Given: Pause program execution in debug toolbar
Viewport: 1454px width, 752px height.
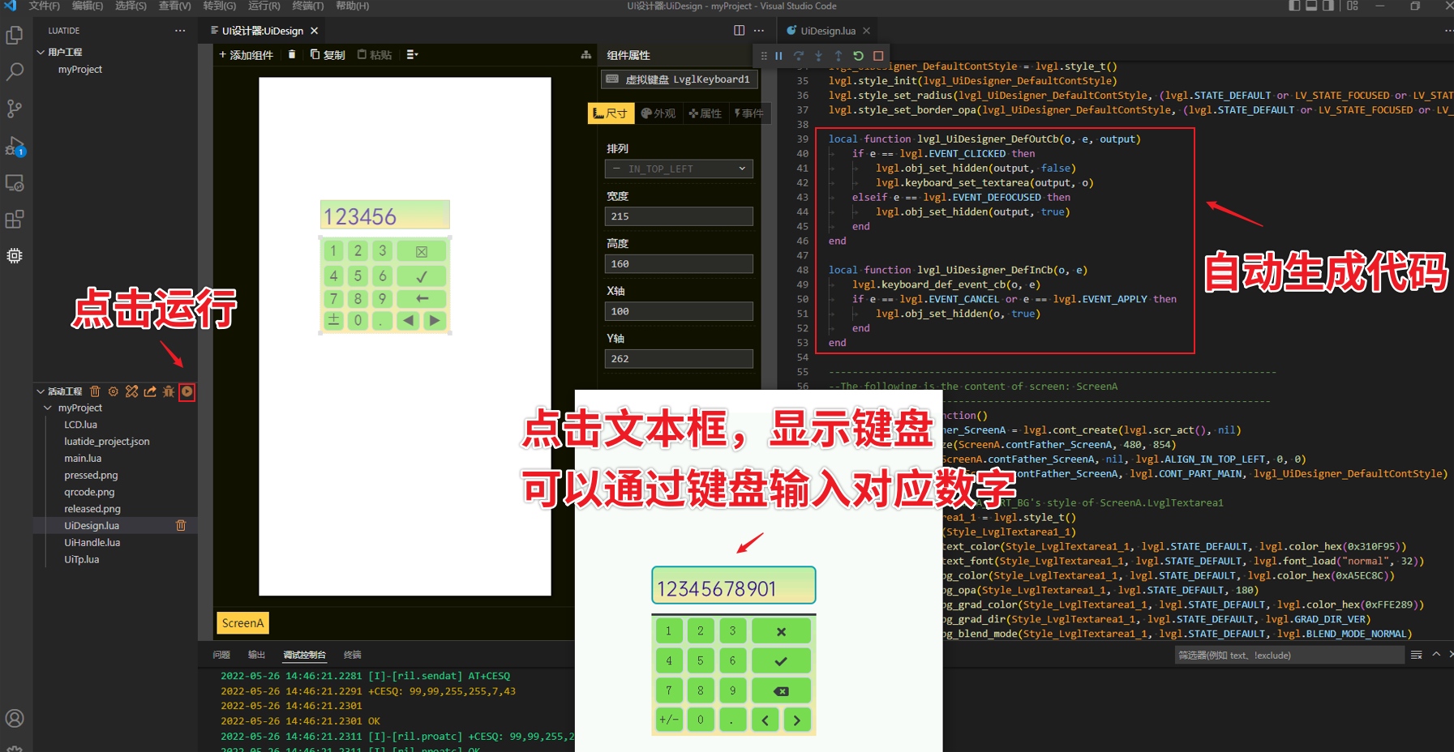Looking at the screenshot, I should (x=778, y=56).
